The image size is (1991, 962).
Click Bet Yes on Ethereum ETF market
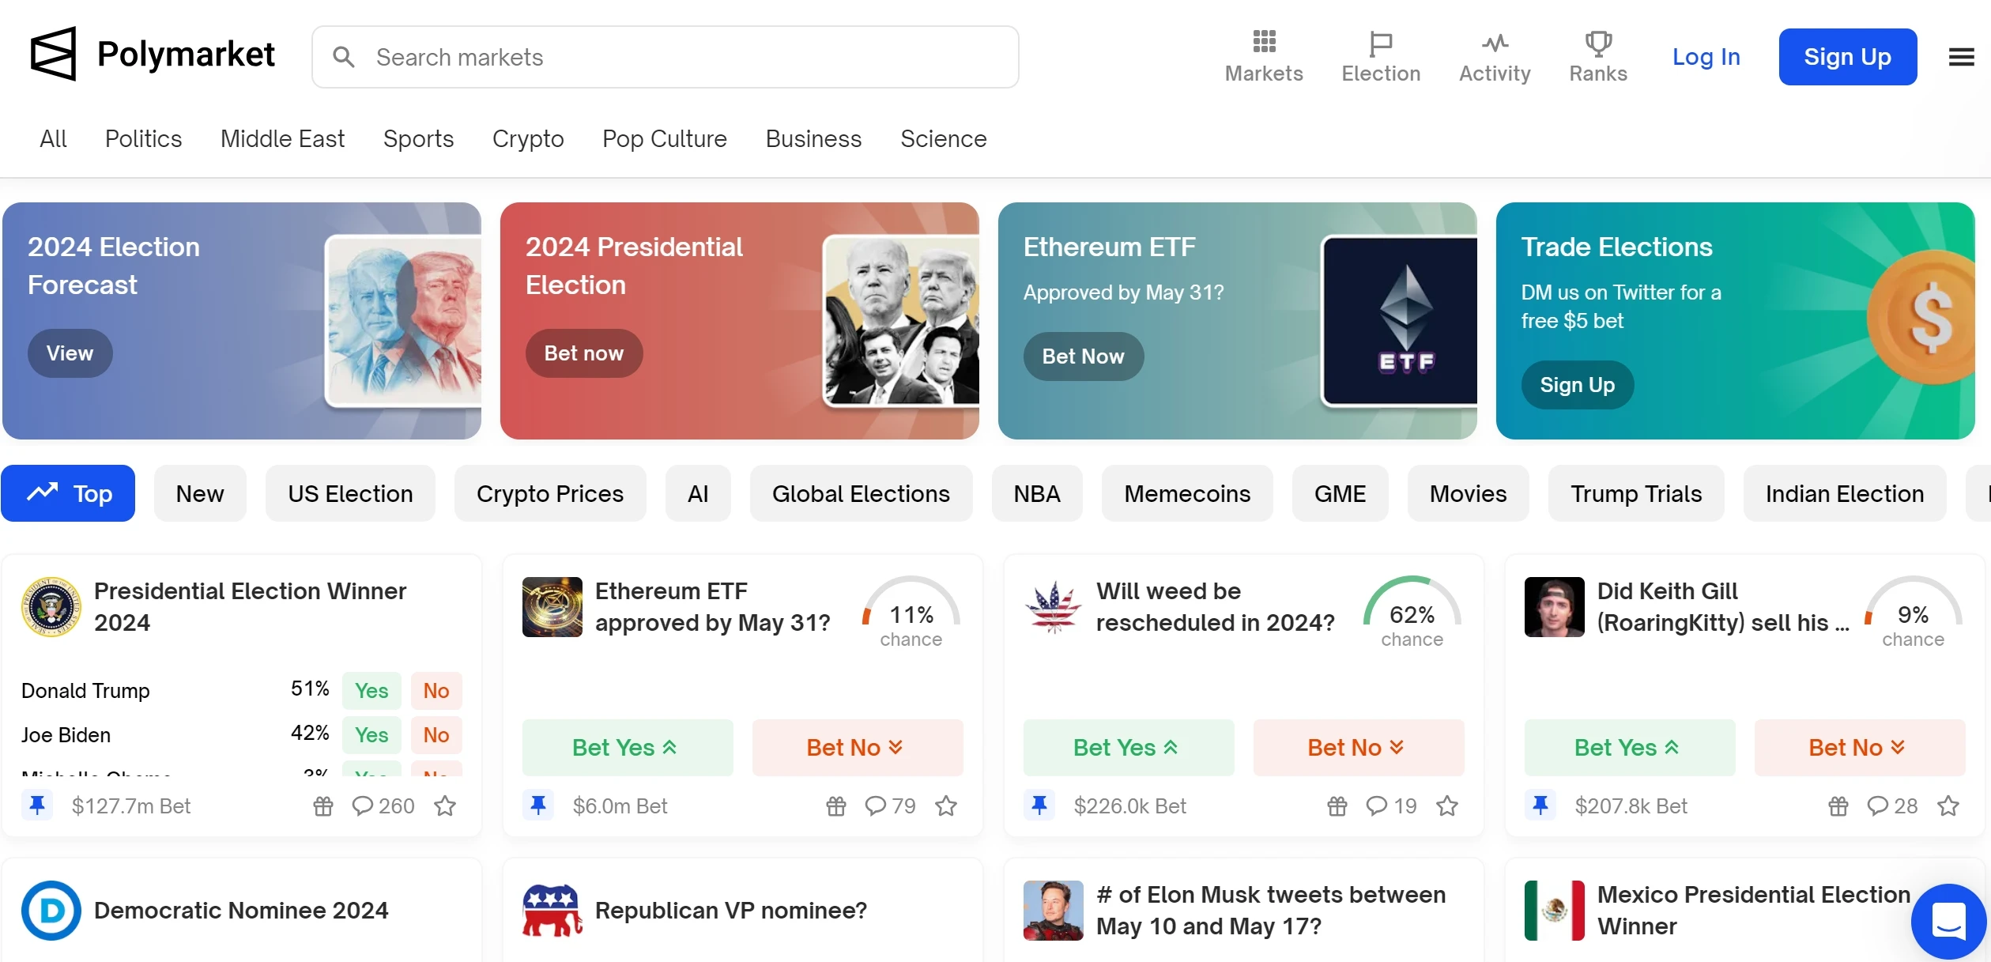pyautogui.click(x=627, y=748)
